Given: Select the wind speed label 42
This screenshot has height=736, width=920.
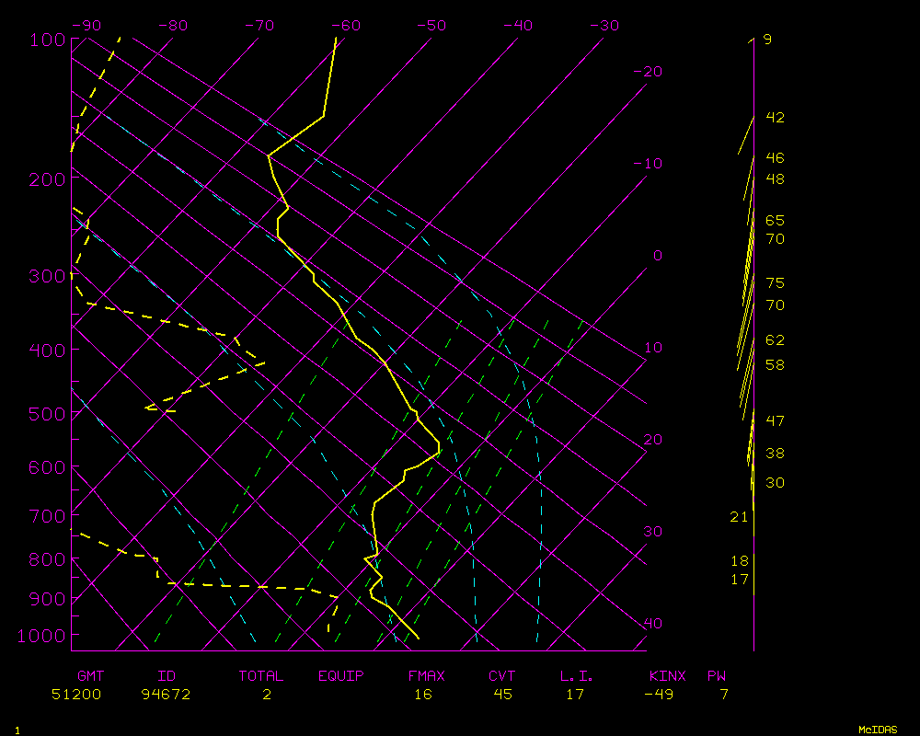Looking at the screenshot, I should (775, 118).
